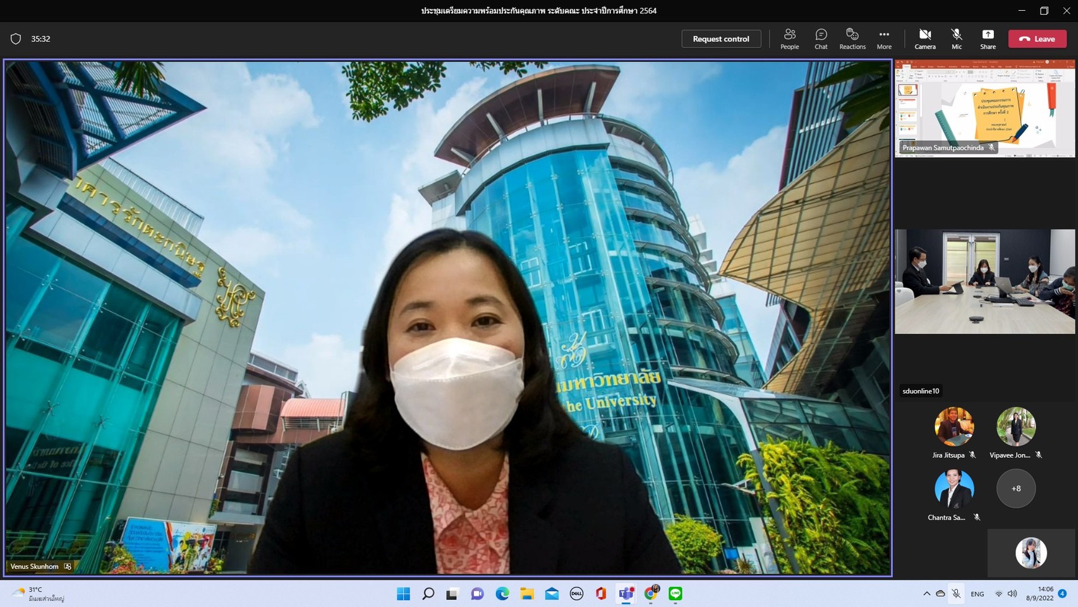Open the Reactions menu
The width and height of the screenshot is (1078, 607).
[852, 39]
